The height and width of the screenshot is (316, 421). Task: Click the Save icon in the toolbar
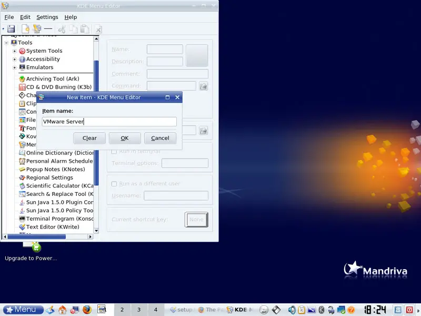(11, 29)
